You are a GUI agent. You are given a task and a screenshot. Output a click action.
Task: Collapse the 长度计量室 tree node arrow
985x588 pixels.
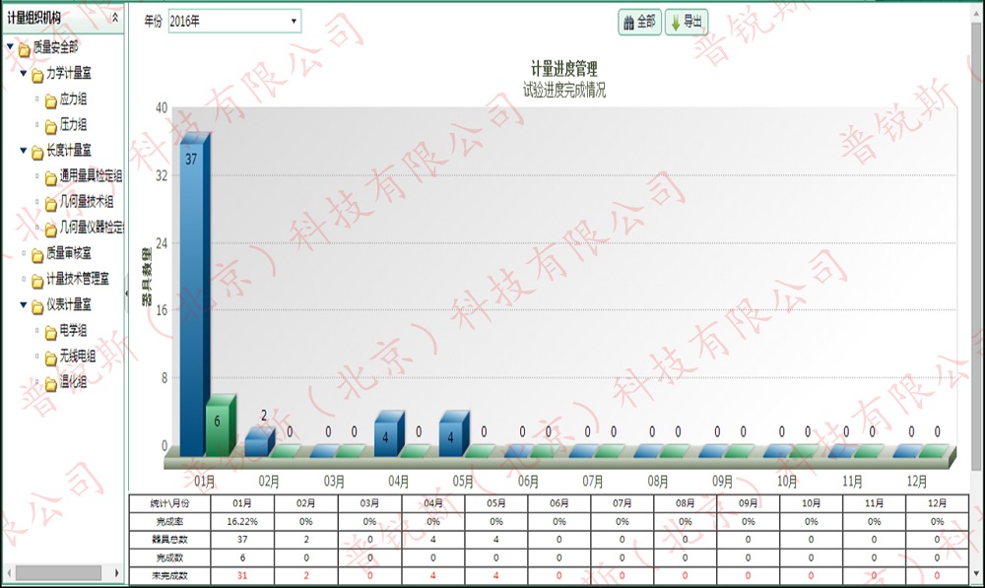24,151
